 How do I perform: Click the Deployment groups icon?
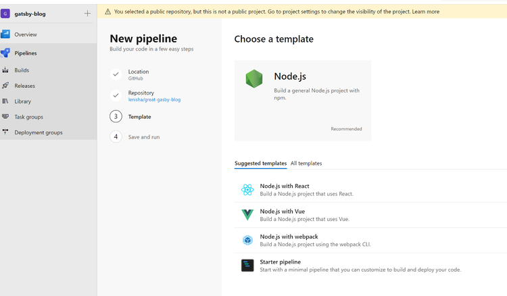[5, 132]
